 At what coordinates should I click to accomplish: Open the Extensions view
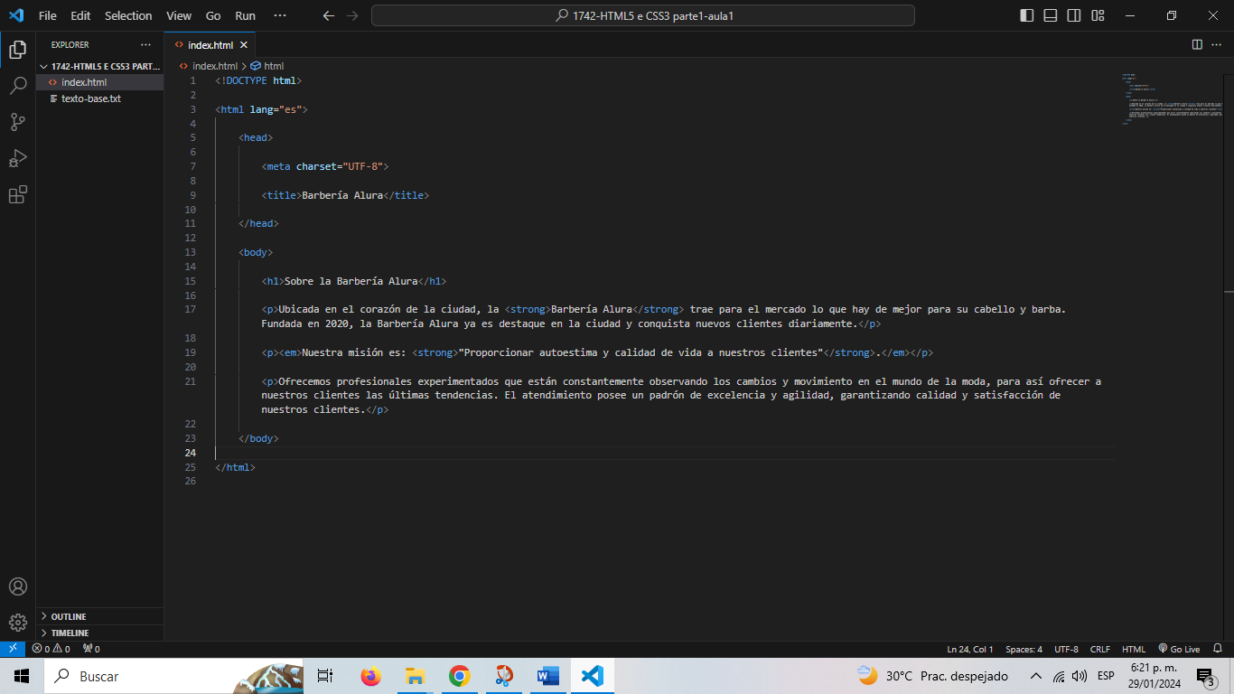(17, 194)
